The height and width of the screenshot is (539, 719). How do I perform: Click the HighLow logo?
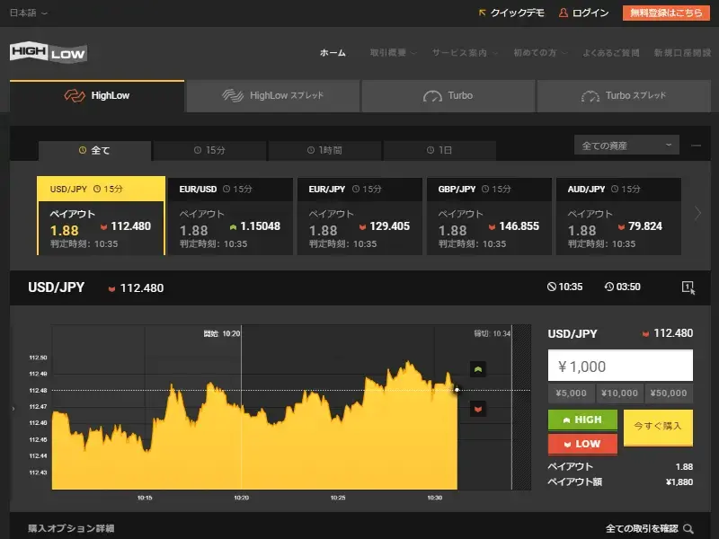pyautogui.click(x=47, y=53)
